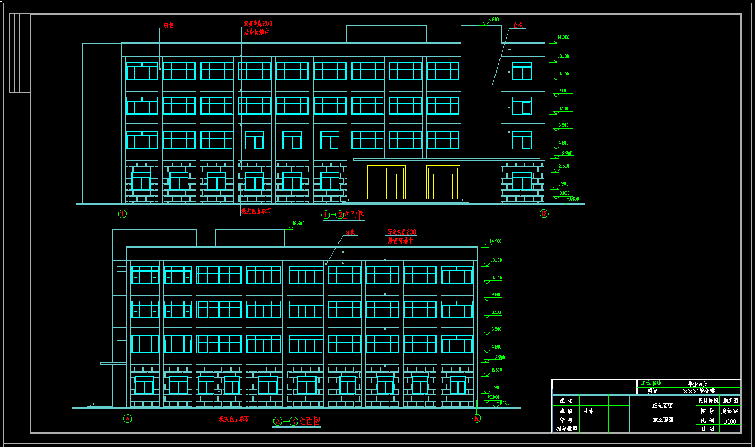This screenshot has width=755, height=447.
Task: Click the 2.600 level mark on A–K elevation
Action: [497, 370]
